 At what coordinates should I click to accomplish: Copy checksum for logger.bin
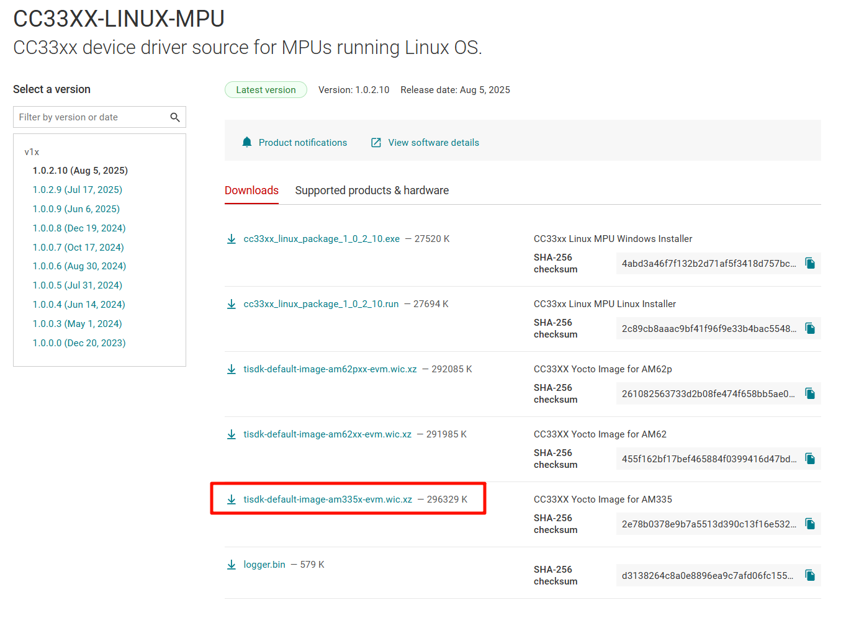(810, 575)
